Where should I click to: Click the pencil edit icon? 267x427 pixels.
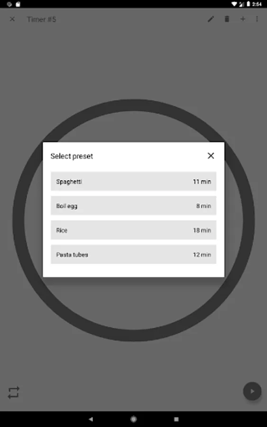coord(211,19)
